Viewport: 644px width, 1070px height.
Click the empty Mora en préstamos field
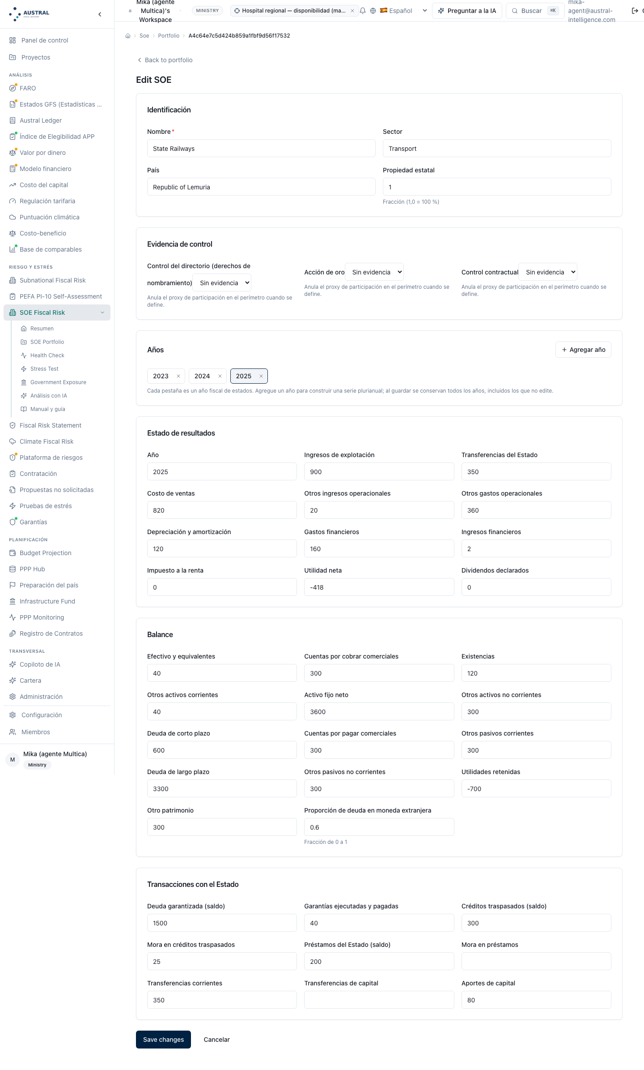(x=536, y=962)
